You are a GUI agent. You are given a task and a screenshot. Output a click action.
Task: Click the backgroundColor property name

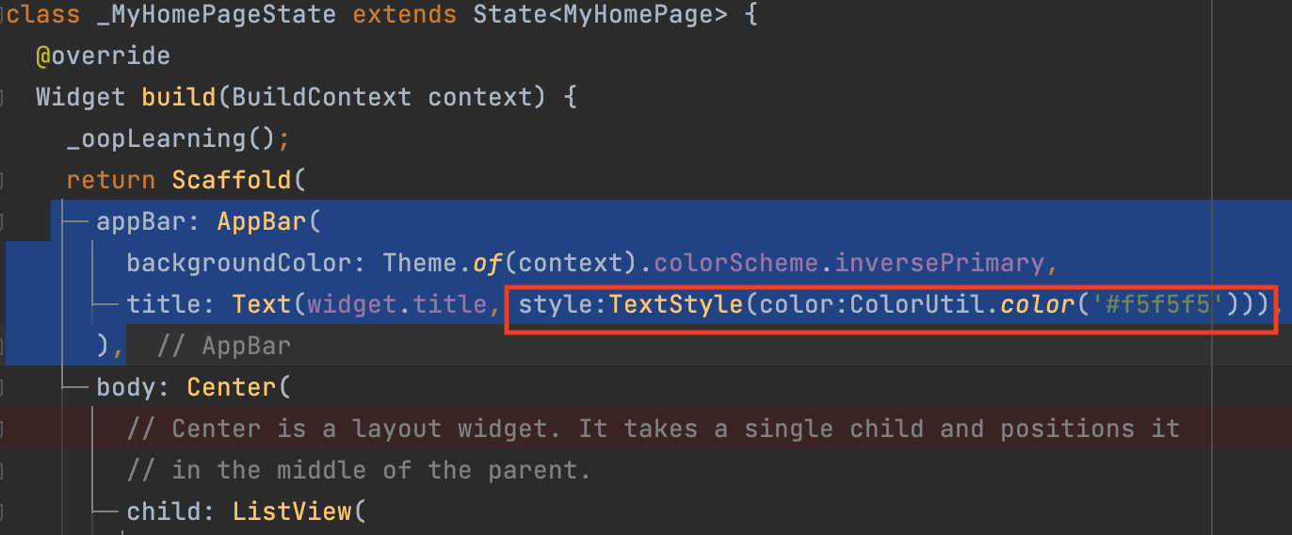pos(239,263)
